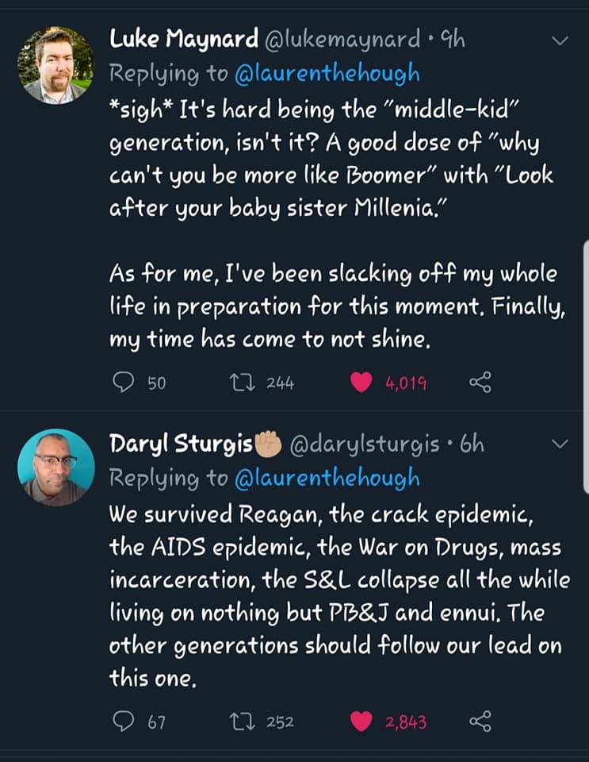Visit the @darylsturgis handle
This screenshot has width=589, height=762.
[x=365, y=443]
